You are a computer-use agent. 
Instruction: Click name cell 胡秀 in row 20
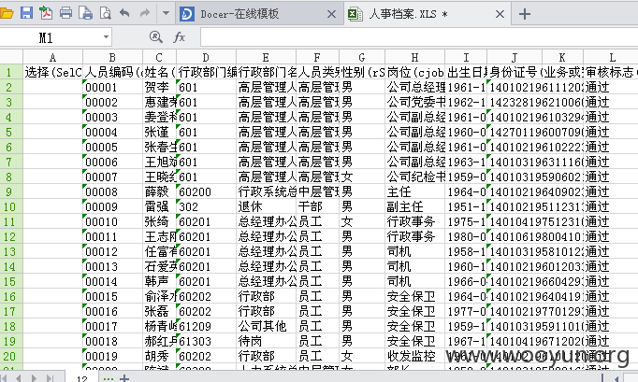(x=159, y=357)
